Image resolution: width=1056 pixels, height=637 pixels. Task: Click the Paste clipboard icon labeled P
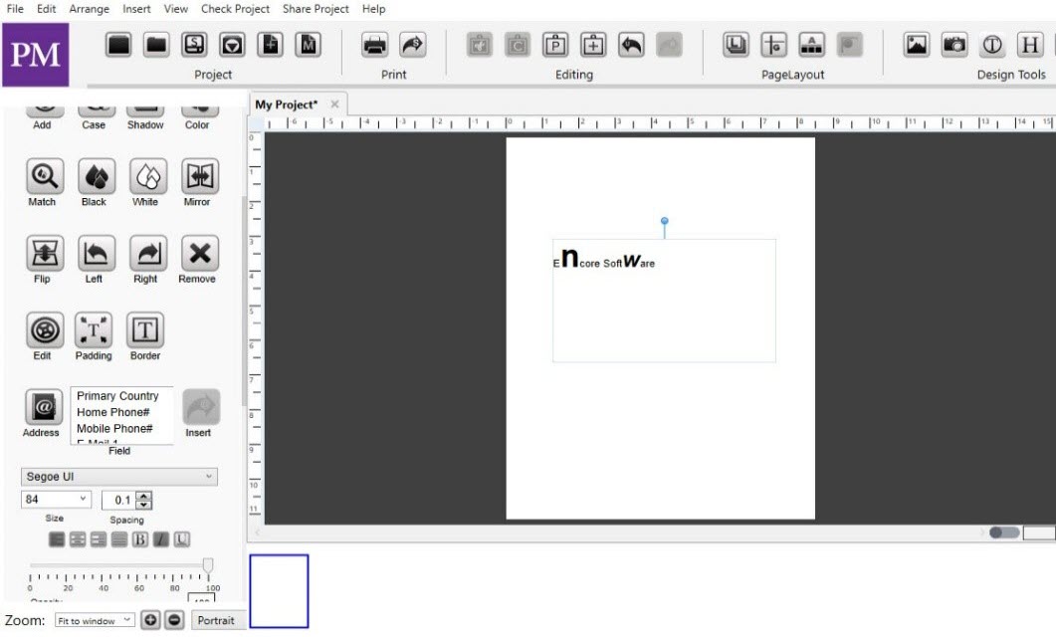[x=555, y=45]
